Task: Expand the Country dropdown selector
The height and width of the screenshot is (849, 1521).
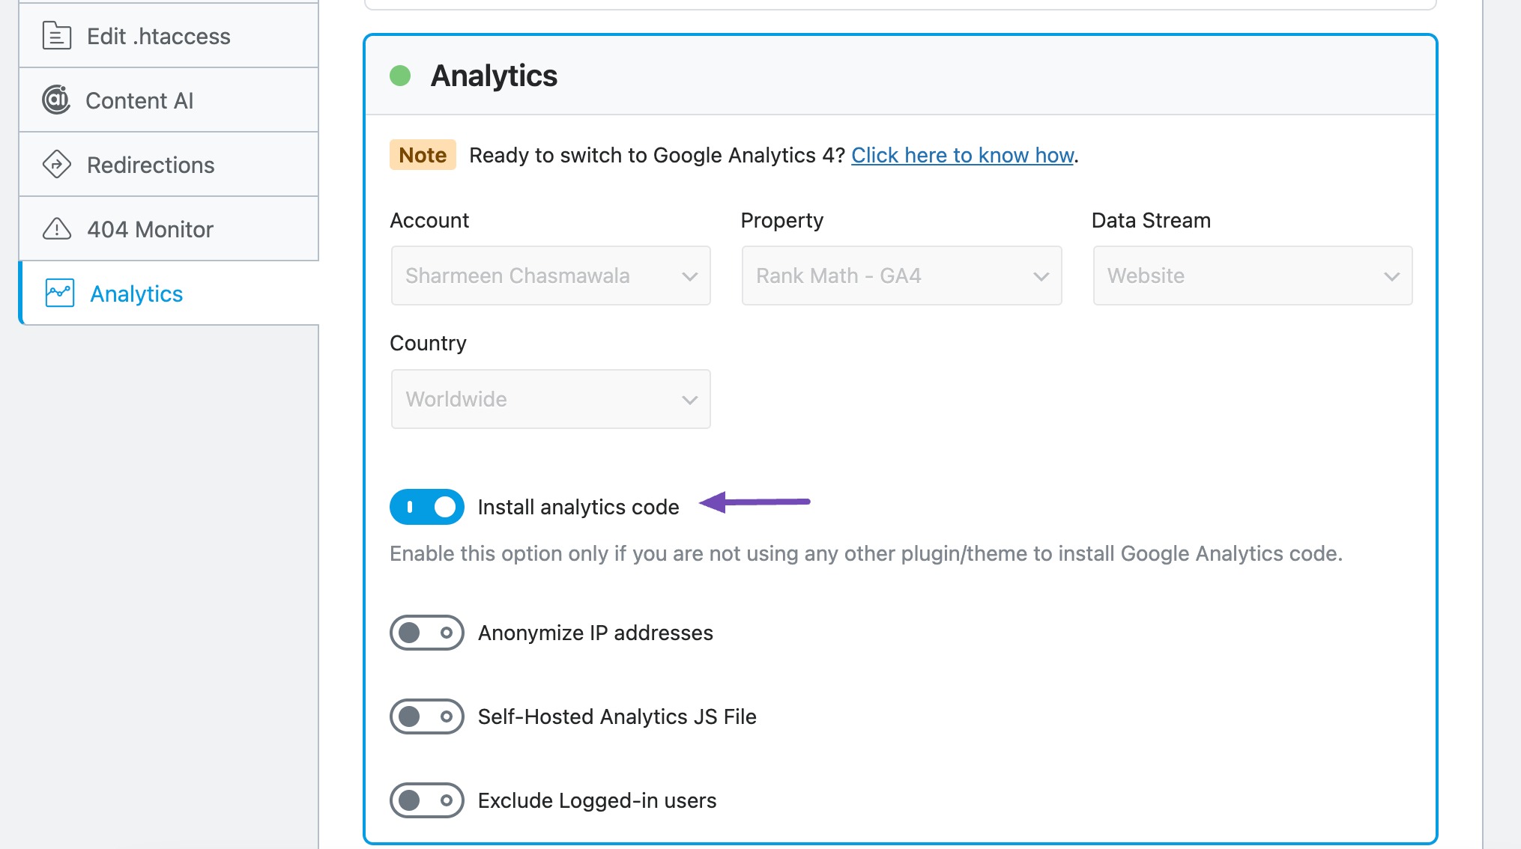Action: (551, 398)
